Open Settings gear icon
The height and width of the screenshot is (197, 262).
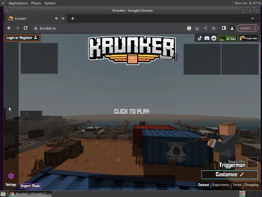(11, 176)
